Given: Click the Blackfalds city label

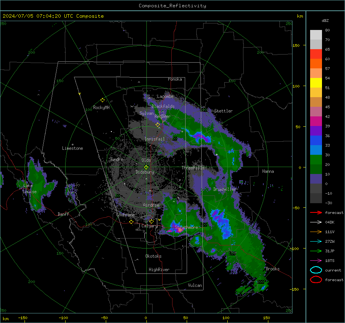Looking at the screenshot, I should pos(163,106).
